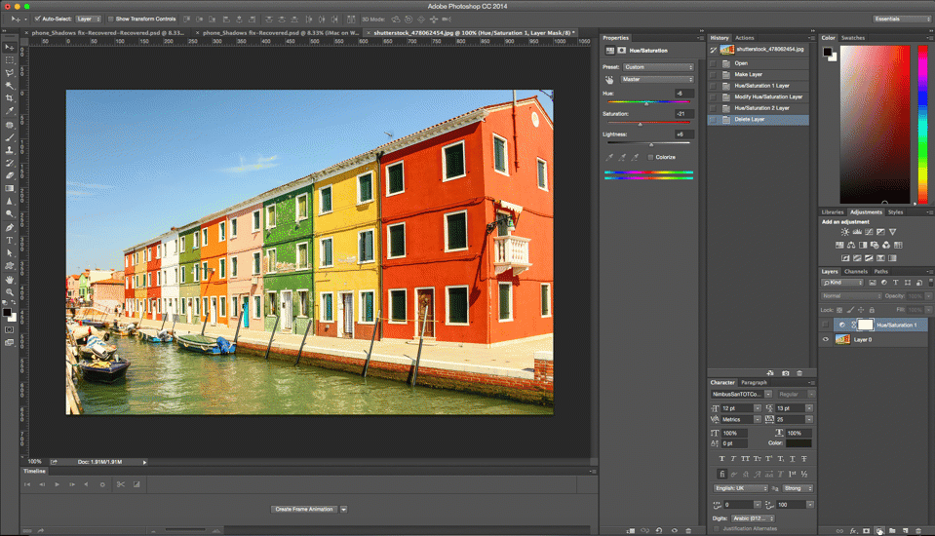The height and width of the screenshot is (536, 935).
Task: Select the Move tool
Action: [x=10, y=47]
